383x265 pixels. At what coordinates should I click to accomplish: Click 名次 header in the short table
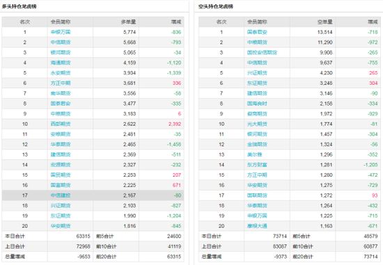pos(221,22)
